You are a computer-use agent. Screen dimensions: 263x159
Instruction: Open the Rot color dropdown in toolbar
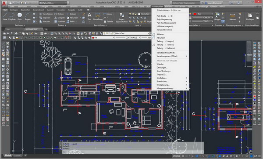[x=103, y=38]
